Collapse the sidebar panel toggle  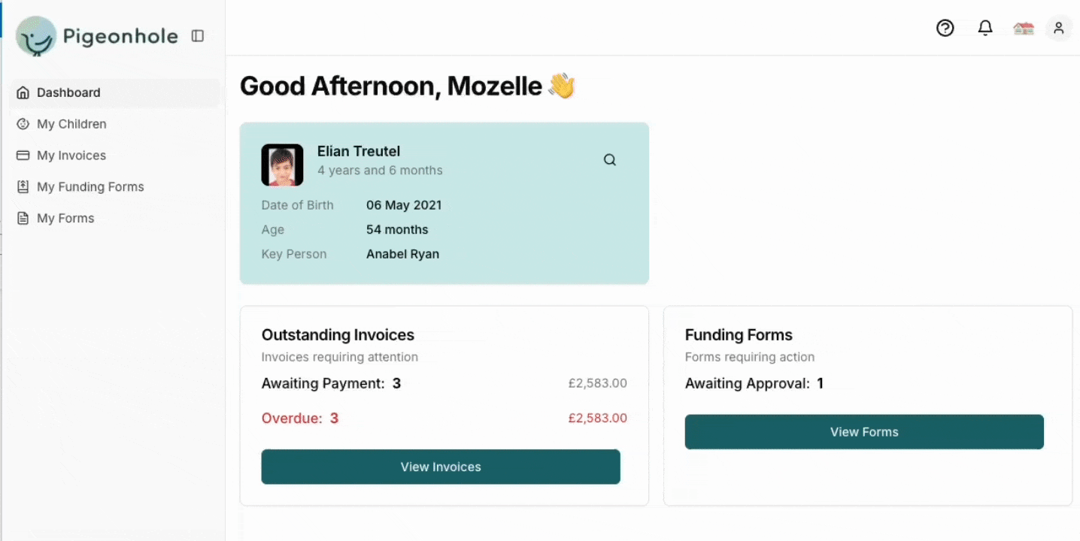[x=198, y=36]
